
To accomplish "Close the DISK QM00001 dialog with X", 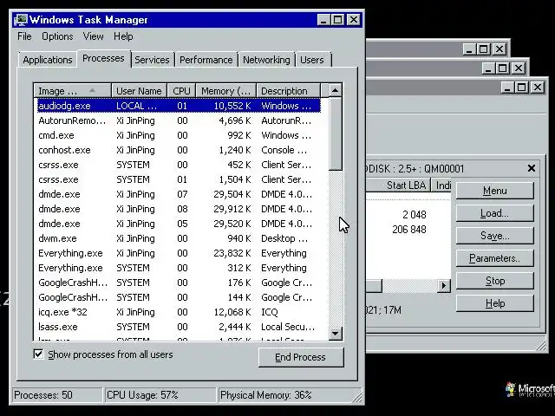I will tap(532, 168).
